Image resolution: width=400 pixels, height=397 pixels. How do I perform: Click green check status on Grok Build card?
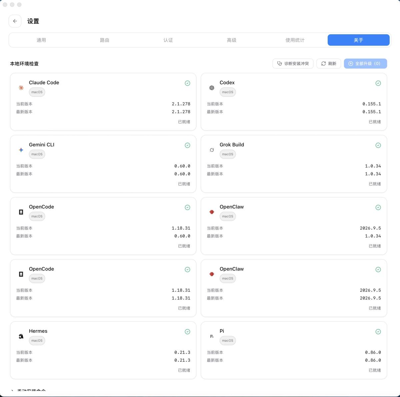click(x=378, y=145)
